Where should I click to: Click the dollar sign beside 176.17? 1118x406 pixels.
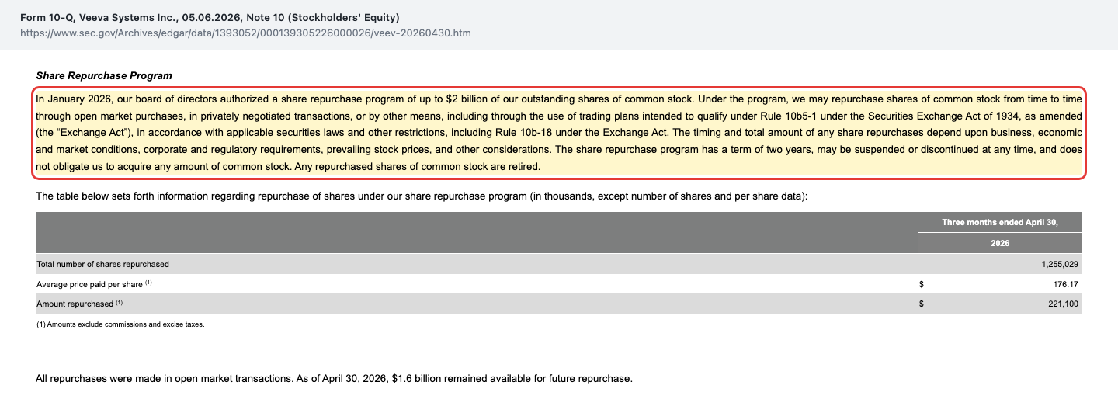(x=922, y=284)
